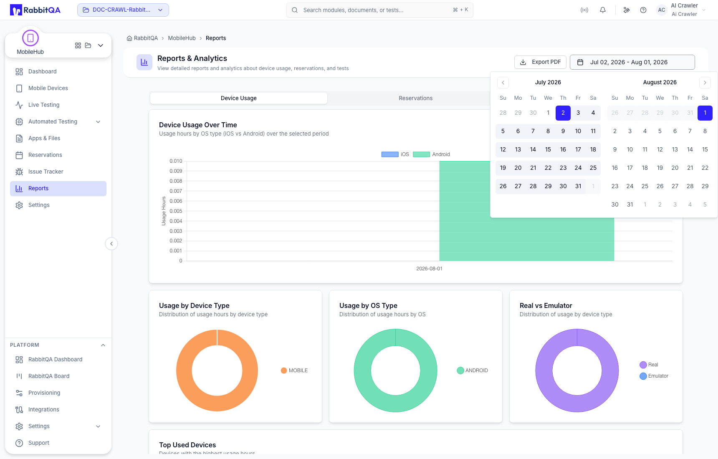Click the Apps & Files document icon
The image size is (718, 459).
(19, 139)
